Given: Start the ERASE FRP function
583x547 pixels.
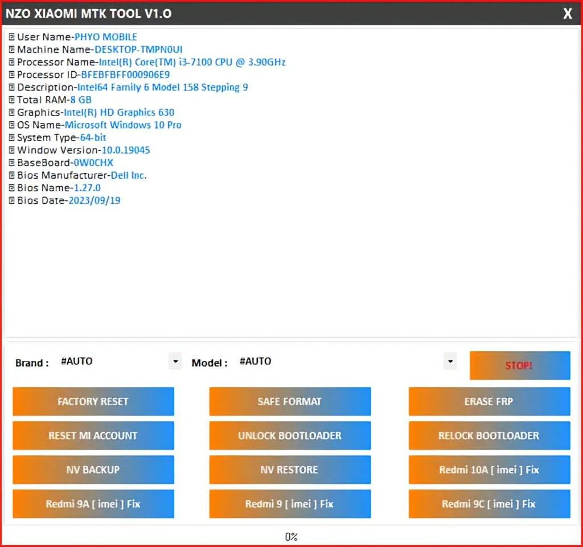Looking at the screenshot, I should 489,401.
